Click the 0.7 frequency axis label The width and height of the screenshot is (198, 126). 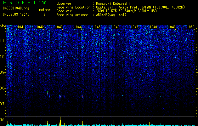(x=3, y=104)
